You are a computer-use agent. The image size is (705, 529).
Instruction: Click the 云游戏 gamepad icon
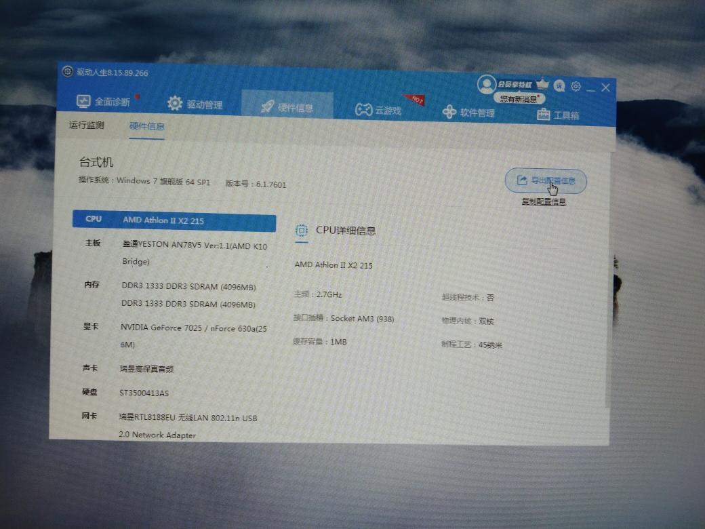click(x=363, y=109)
